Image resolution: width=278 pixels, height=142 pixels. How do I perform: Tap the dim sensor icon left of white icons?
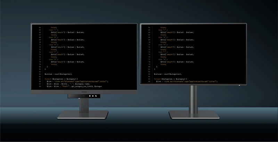pos(83,96)
